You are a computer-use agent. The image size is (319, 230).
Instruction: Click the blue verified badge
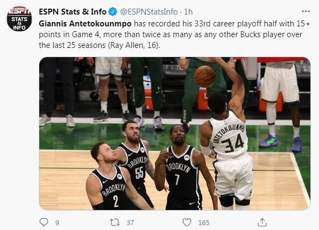112,12
